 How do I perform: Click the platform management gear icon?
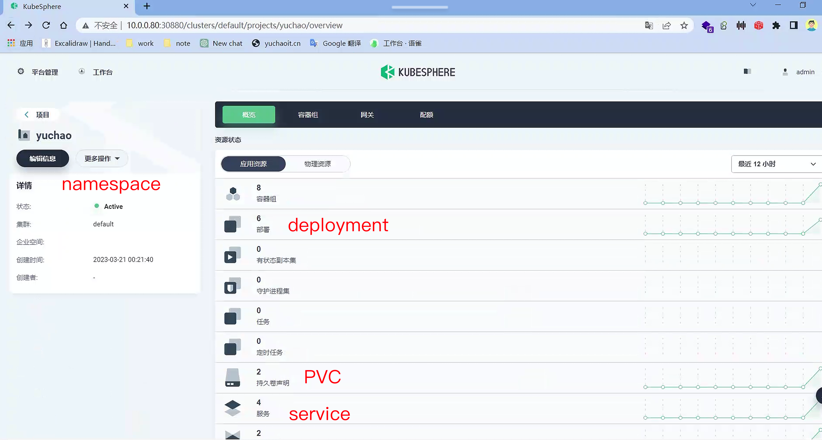(21, 72)
